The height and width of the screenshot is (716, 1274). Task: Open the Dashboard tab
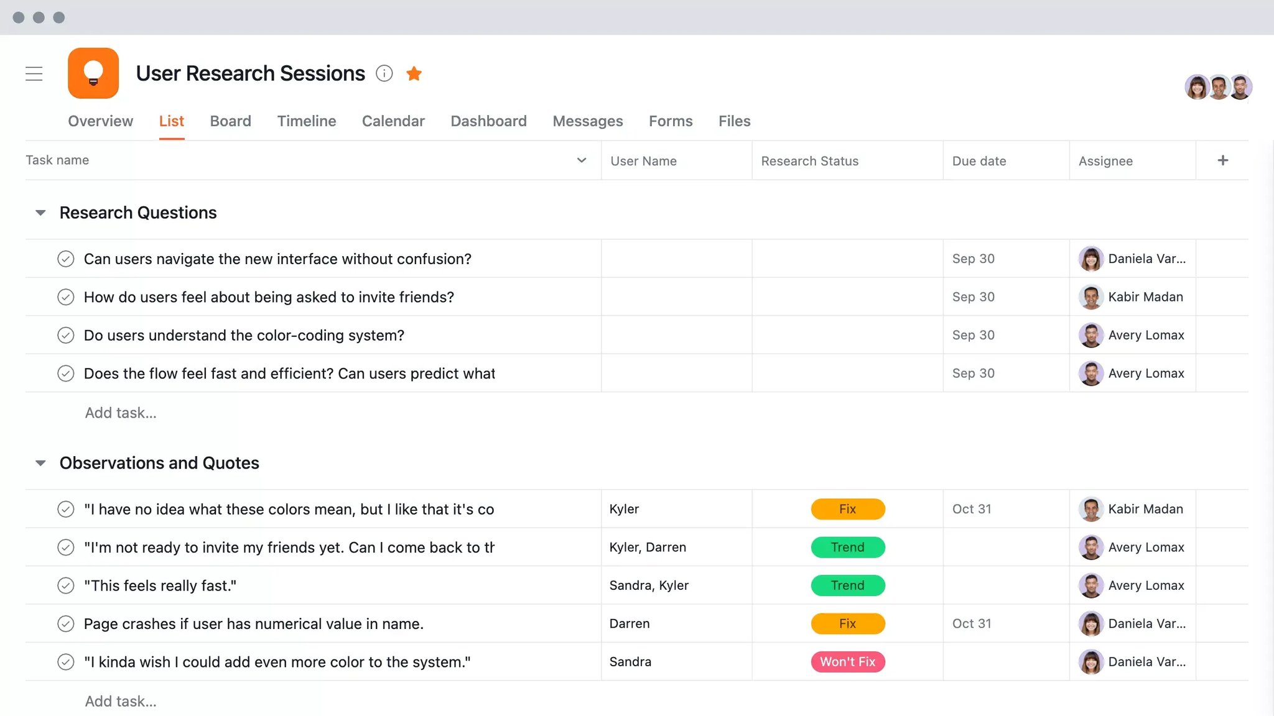click(488, 121)
